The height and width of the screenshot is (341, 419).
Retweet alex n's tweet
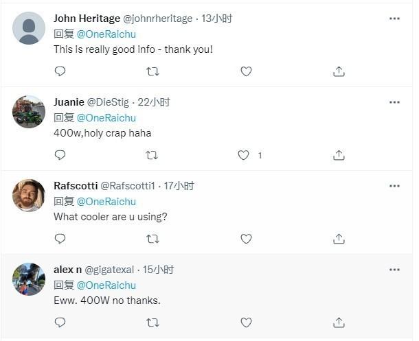(x=152, y=322)
